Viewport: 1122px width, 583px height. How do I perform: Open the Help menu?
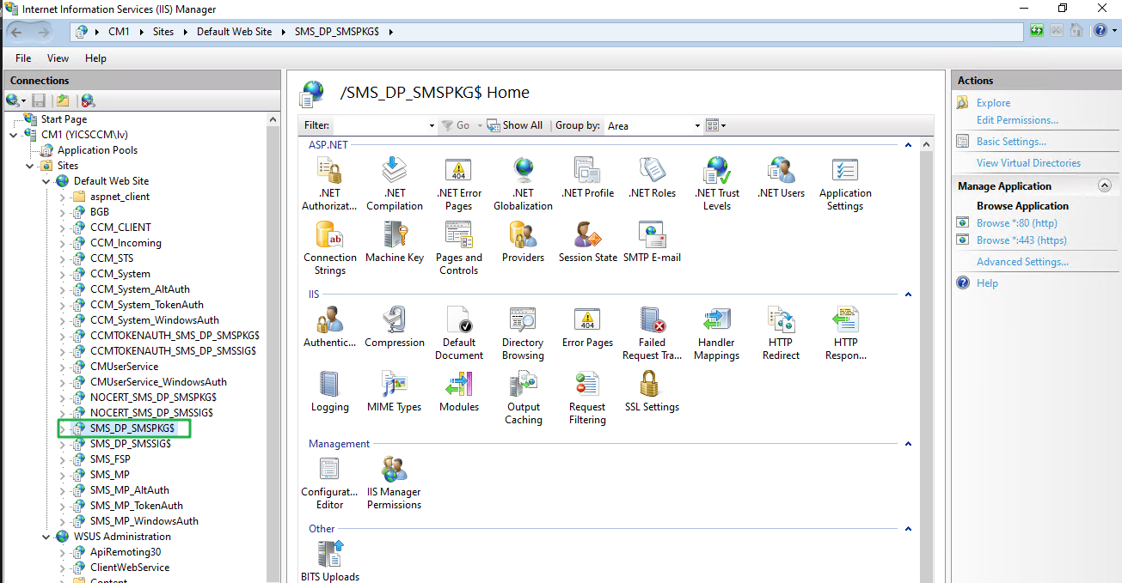tap(95, 58)
